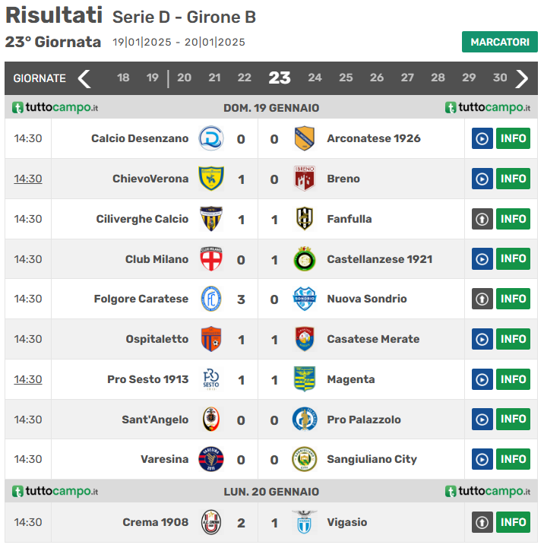Click Folgore Caratese team crest
Image resolution: width=544 pixels, height=548 pixels.
210,299
